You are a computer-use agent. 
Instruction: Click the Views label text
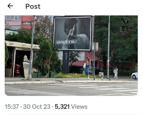point(79,107)
